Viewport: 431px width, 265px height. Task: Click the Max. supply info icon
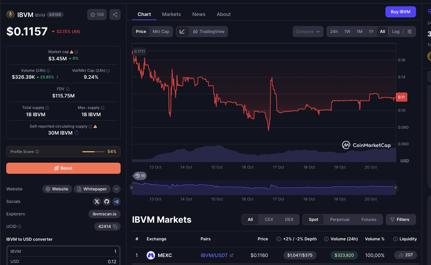pyautogui.click(x=103, y=108)
